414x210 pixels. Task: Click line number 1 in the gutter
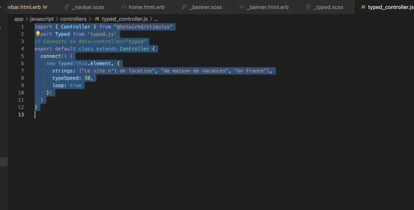(x=23, y=27)
